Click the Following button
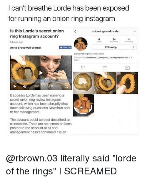This screenshot has width=147, height=180. [x=111, y=47]
